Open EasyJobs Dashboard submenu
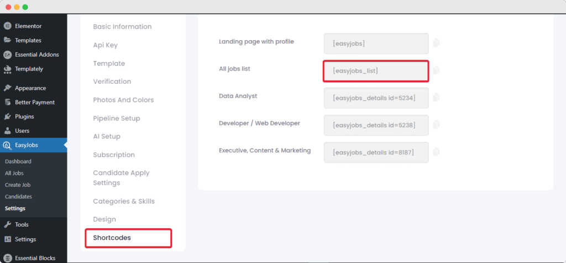 coord(18,162)
